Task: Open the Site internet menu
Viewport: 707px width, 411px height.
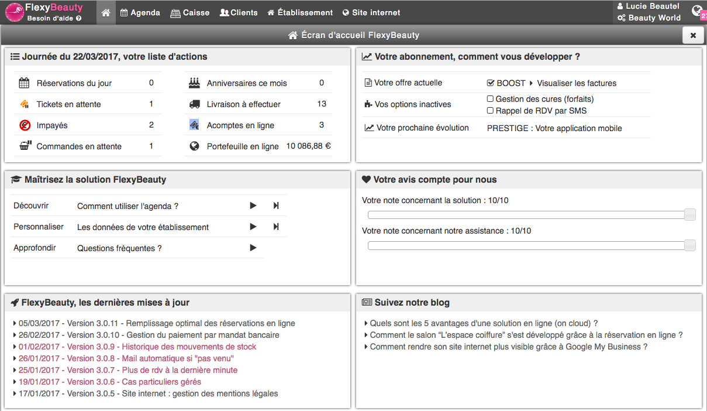Action: pyautogui.click(x=371, y=12)
